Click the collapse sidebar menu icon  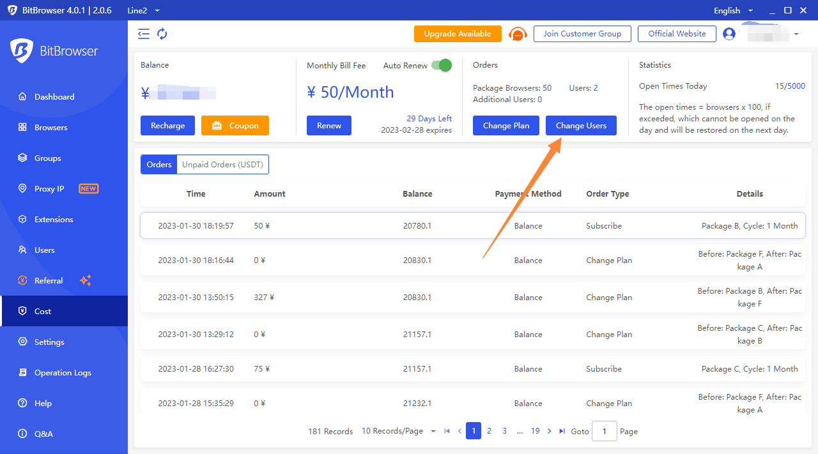144,34
